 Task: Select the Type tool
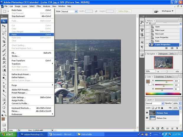point(4,87)
